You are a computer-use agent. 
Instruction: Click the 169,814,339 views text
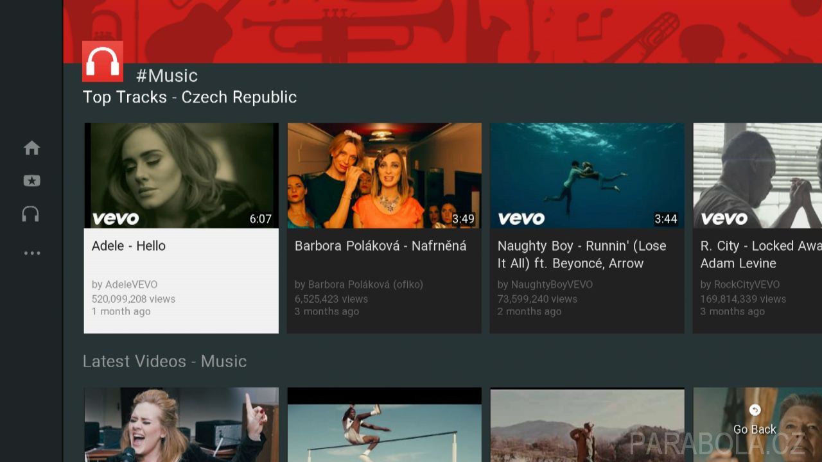743,299
